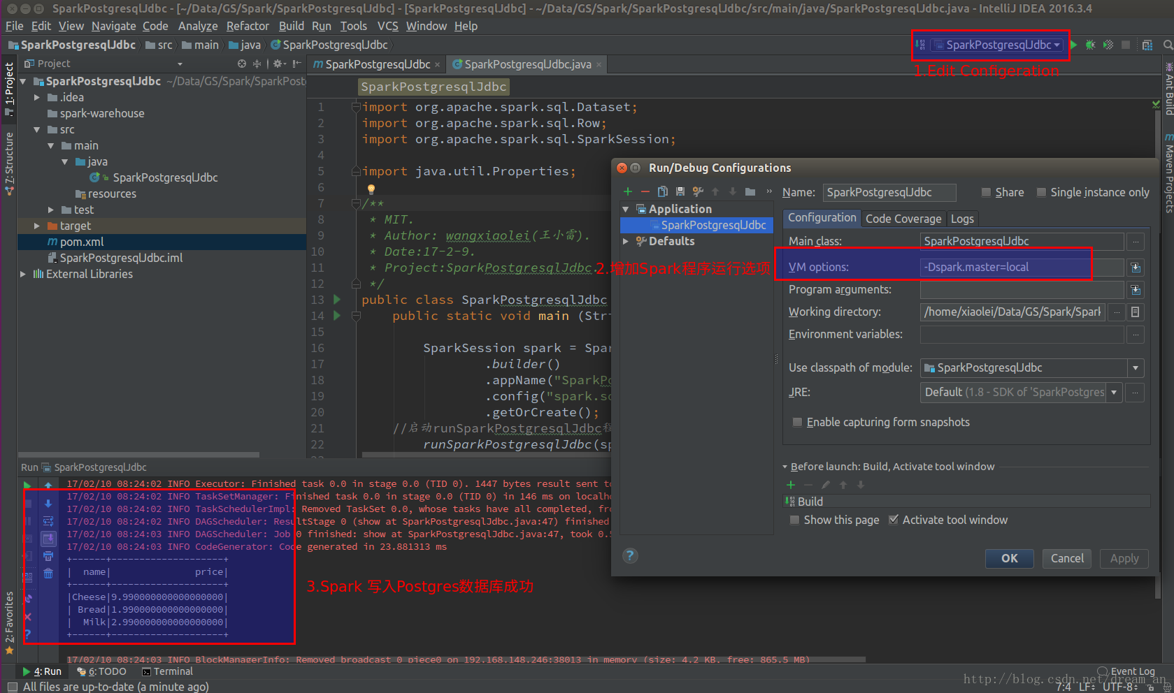
Task: Open the Project view type dropdown
Action: point(180,64)
